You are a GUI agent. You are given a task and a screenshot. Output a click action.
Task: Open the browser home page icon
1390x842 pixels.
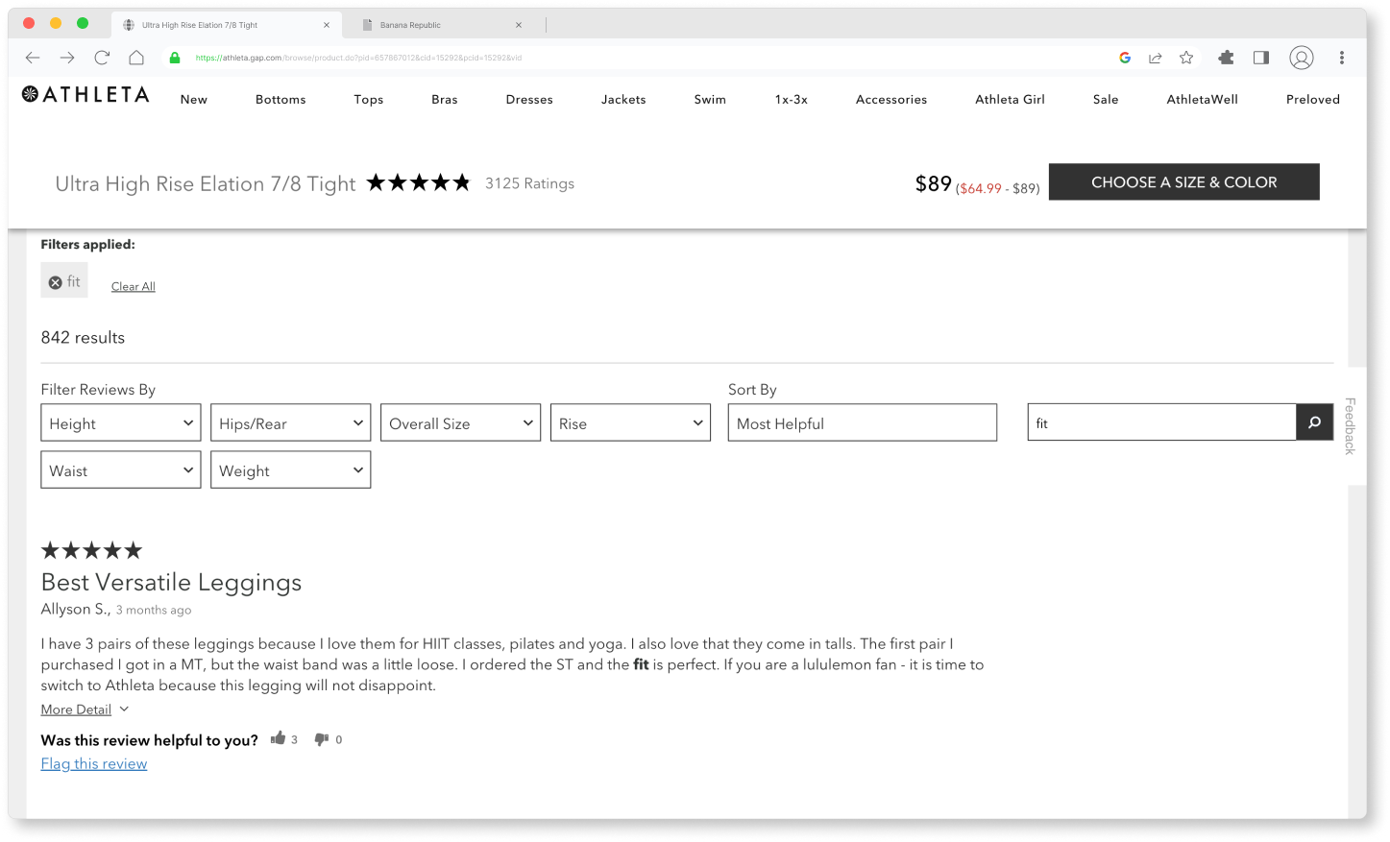[x=136, y=58]
